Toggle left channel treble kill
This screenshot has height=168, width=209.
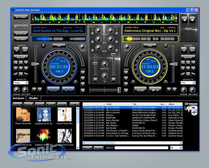(x=92, y=33)
